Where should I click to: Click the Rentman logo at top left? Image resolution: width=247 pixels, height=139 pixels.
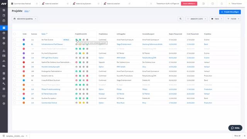[4, 3]
